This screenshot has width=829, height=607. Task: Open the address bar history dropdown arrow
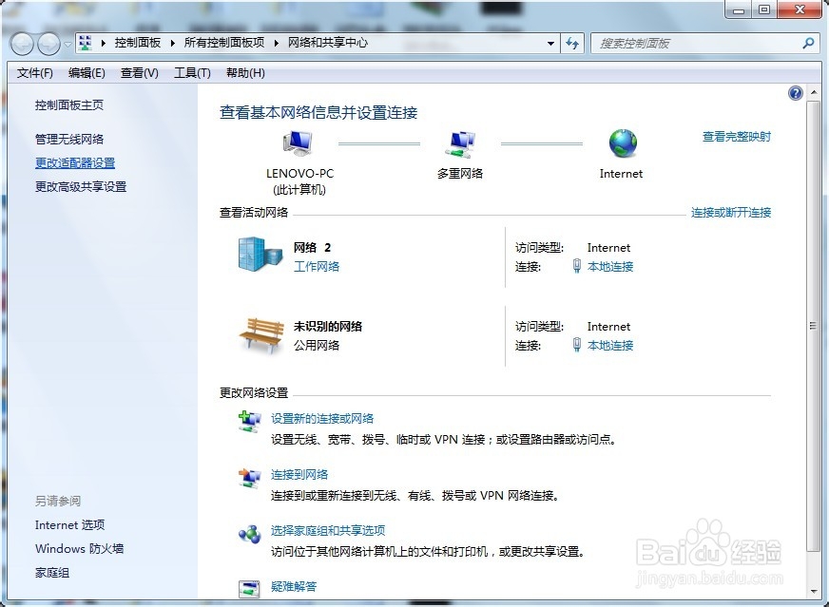tap(549, 44)
